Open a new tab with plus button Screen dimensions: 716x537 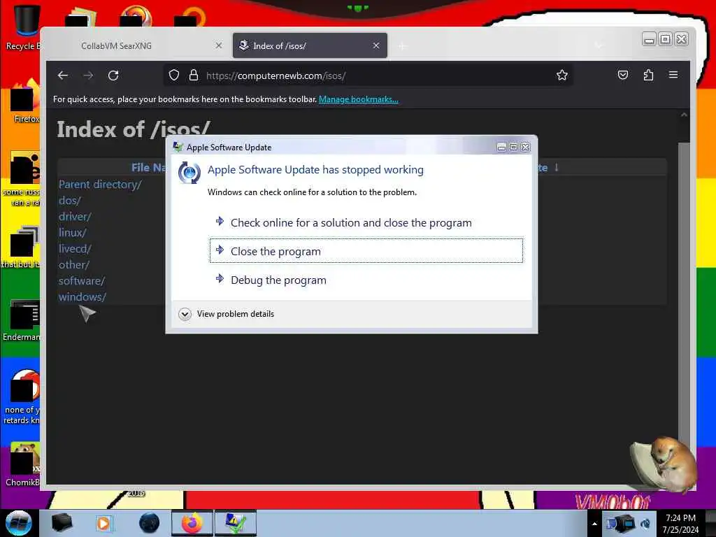coord(402,45)
